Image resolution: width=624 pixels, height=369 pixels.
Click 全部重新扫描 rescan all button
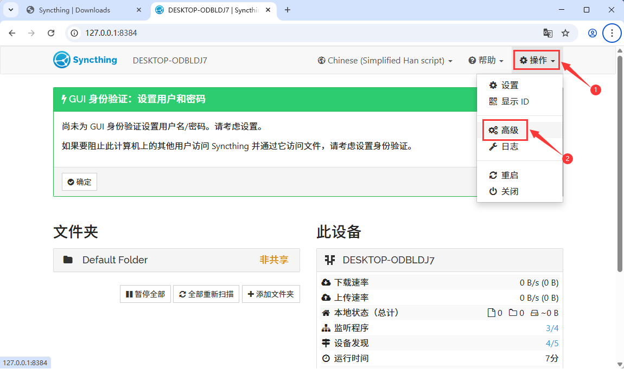tap(206, 294)
